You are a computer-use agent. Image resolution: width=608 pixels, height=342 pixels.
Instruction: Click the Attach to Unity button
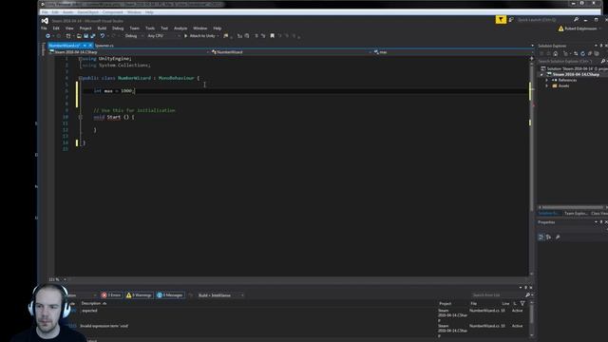click(x=201, y=36)
